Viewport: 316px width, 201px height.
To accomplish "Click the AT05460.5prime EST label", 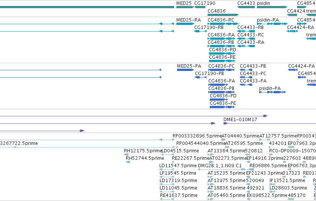I will (227, 196).
